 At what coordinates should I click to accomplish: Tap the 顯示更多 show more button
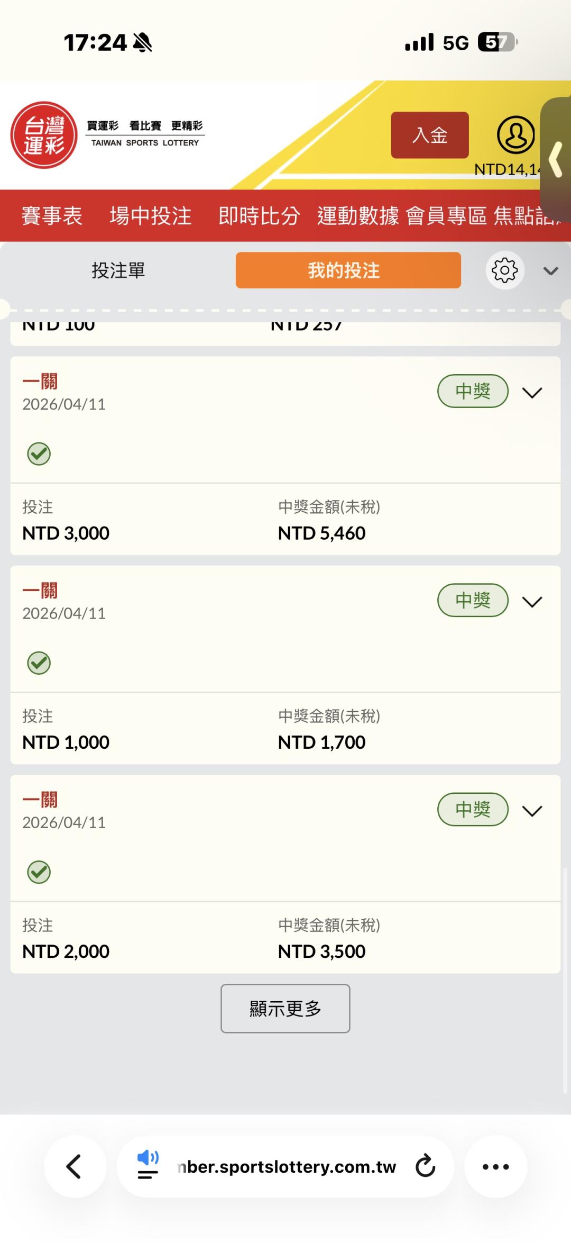[285, 1008]
